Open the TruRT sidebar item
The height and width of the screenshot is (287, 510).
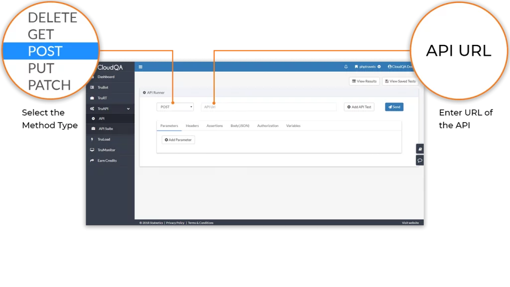point(110,98)
